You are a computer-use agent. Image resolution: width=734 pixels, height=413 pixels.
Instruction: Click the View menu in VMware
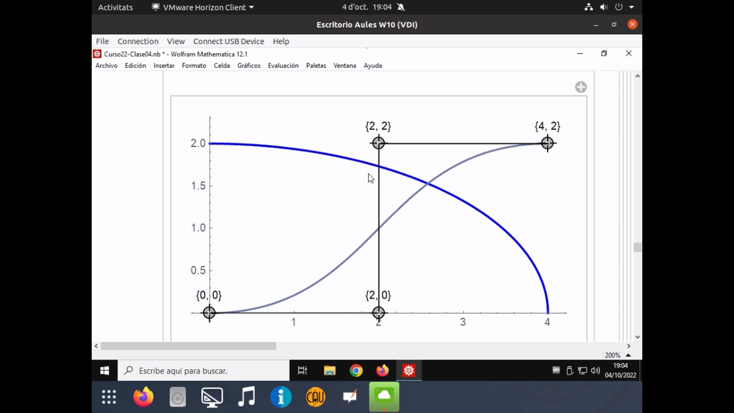click(x=176, y=41)
